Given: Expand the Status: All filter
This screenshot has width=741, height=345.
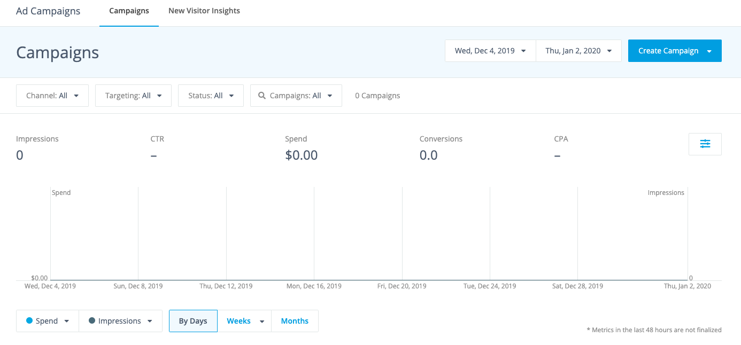Looking at the screenshot, I should click(211, 96).
